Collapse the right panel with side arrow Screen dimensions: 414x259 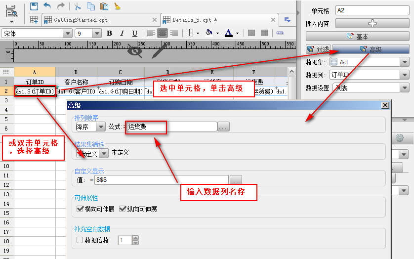[298, 13]
